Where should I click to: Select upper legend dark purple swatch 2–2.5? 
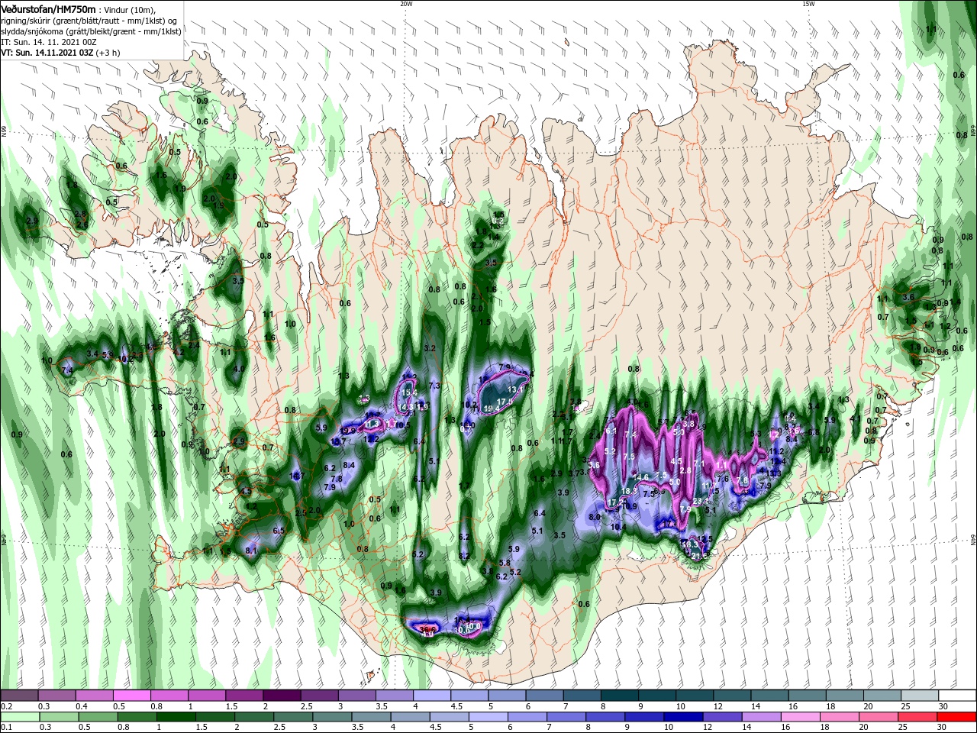[282, 696]
